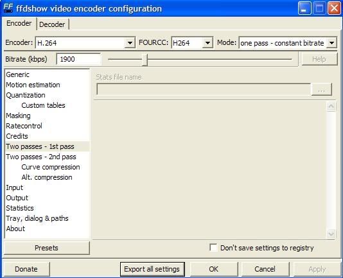Screen dimensions: 343x278
Task: Select Generic in settings list
Action: tap(47, 74)
